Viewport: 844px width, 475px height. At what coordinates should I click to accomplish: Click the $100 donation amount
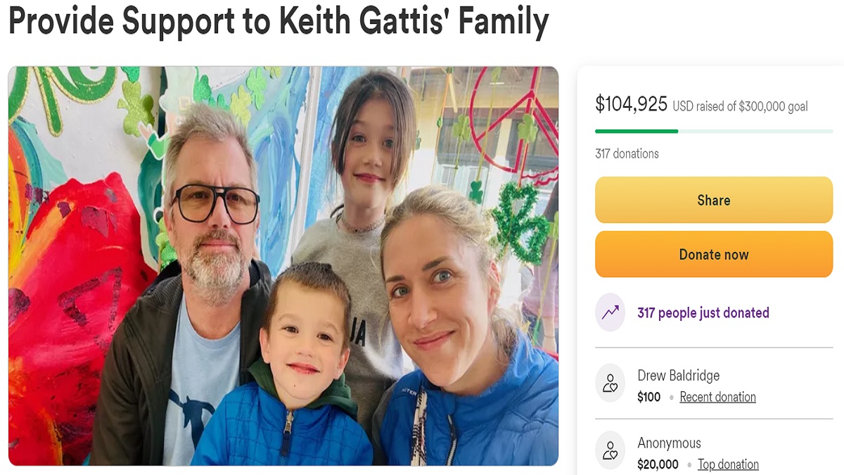[648, 397]
